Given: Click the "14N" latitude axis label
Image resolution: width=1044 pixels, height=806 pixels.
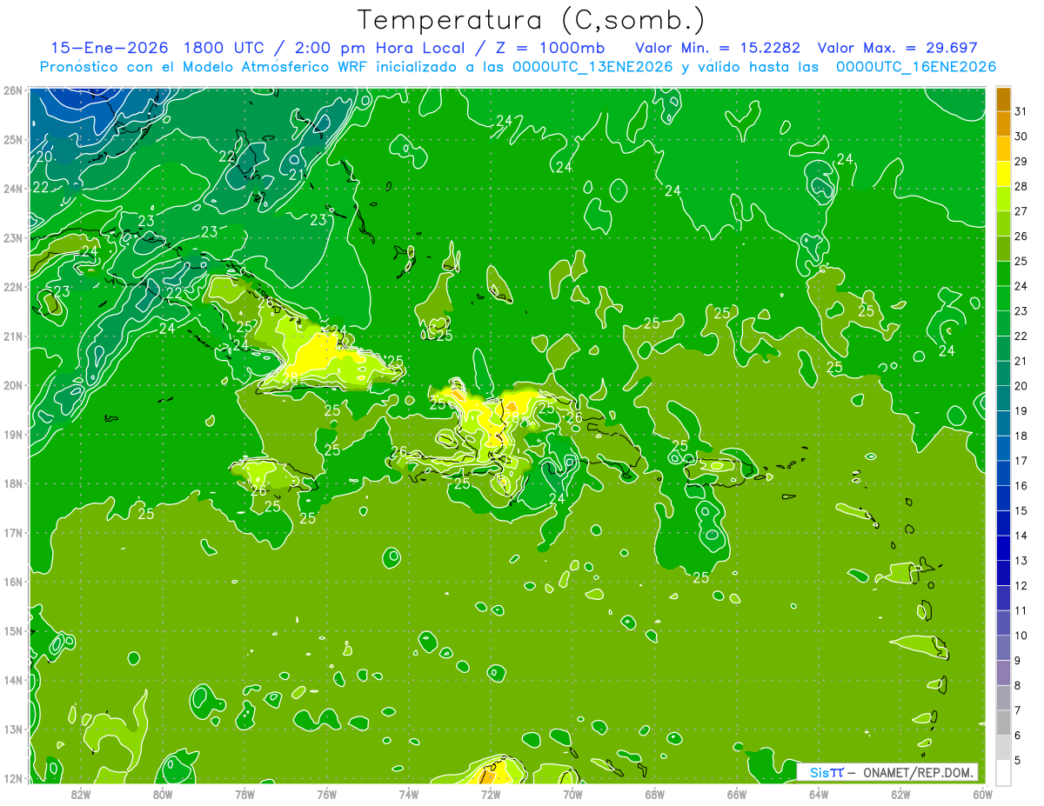Looking at the screenshot, I should tap(12, 680).
